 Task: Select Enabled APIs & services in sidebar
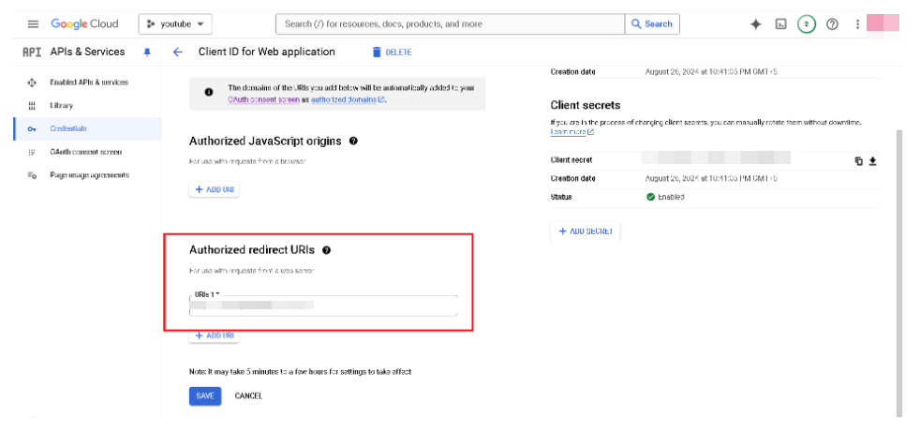[89, 82]
